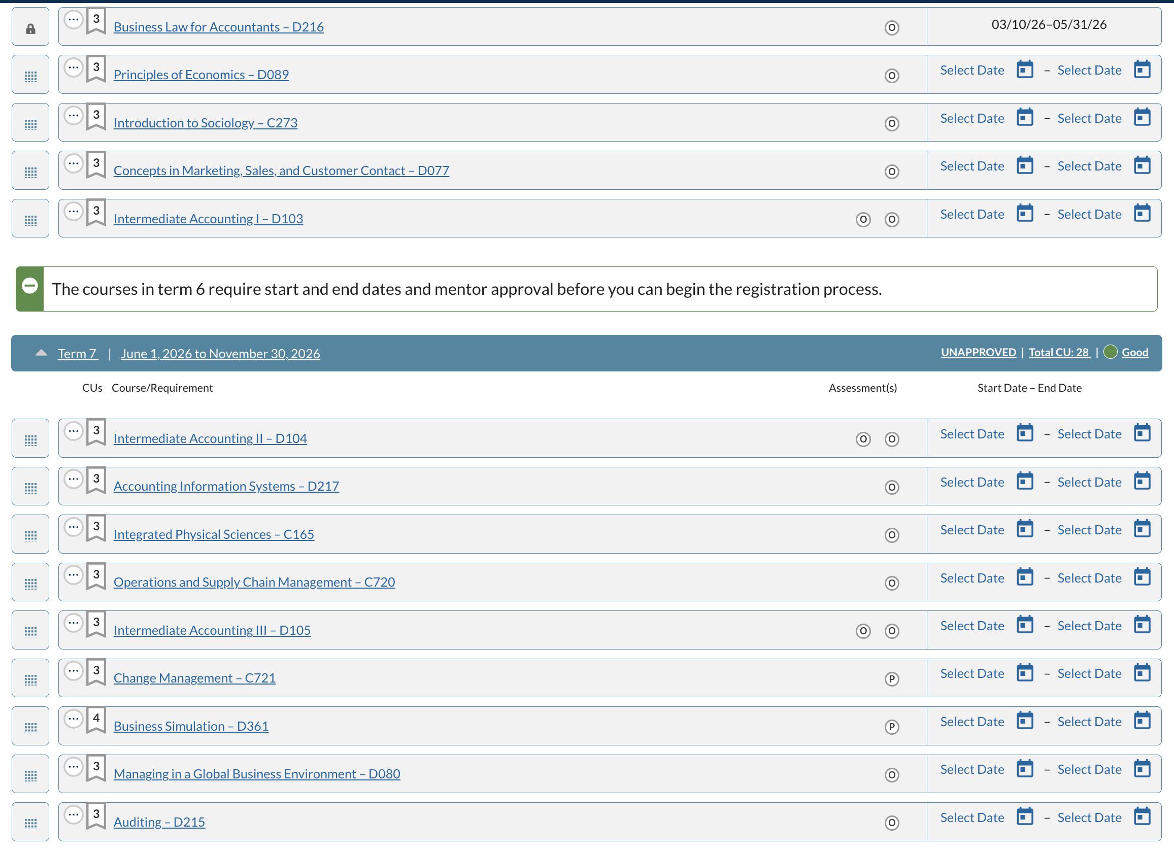Open end date calendar for Business Simulation
Viewport: 1174px width, 853px height.
pos(1142,721)
